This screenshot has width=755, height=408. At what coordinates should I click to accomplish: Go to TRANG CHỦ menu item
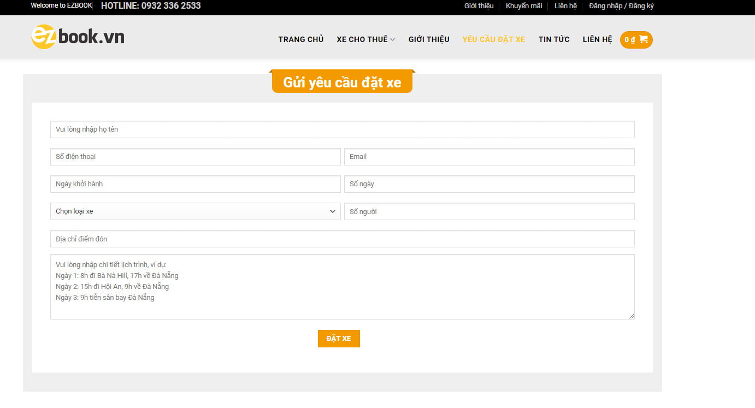coord(300,39)
